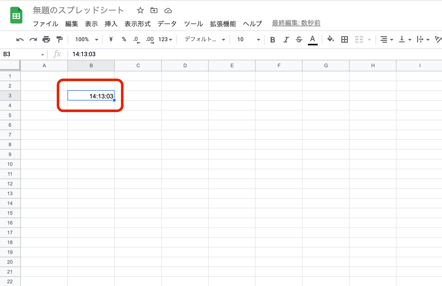Increase decimal places
442x286 pixels.
tap(150, 40)
